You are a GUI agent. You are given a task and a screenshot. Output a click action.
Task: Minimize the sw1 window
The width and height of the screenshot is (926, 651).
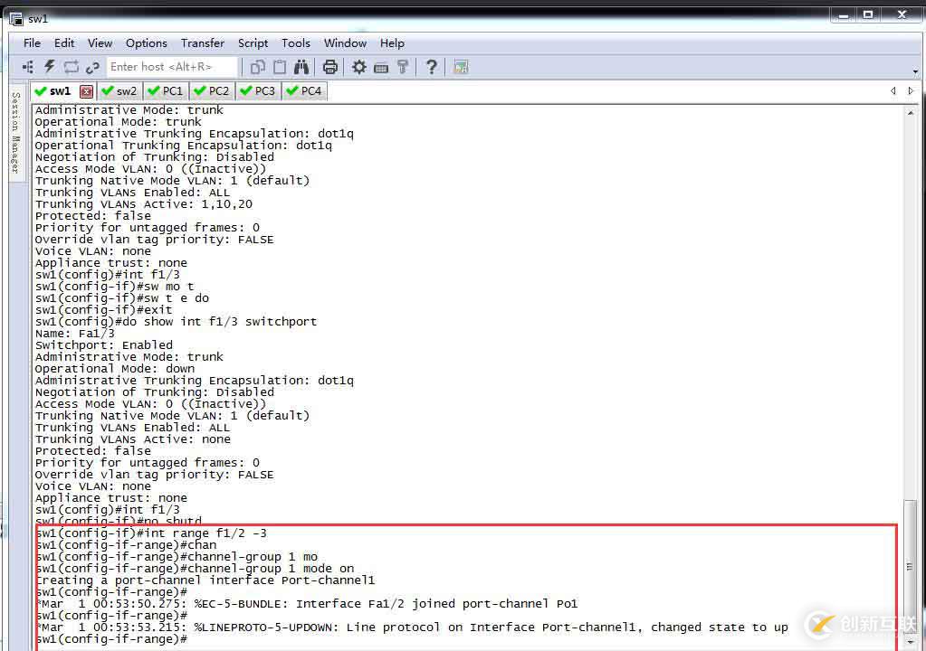(x=844, y=14)
